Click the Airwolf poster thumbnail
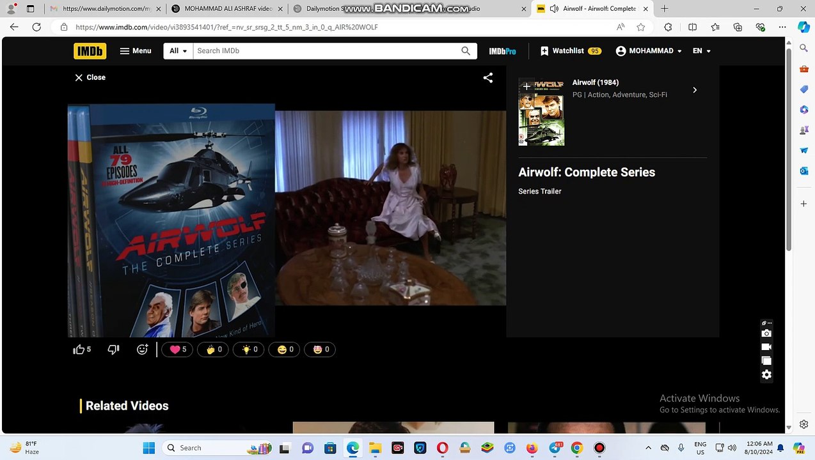This screenshot has width=815, height=460. (x=541, y=112)
